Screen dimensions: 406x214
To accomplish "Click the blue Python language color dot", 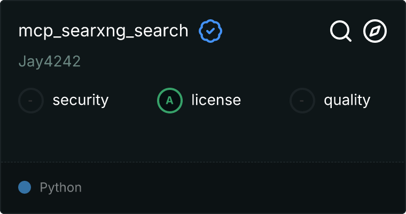I will point(25,187).
